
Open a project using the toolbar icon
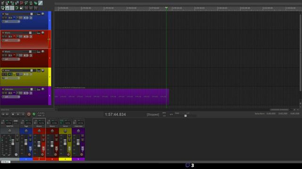[7, 3]
